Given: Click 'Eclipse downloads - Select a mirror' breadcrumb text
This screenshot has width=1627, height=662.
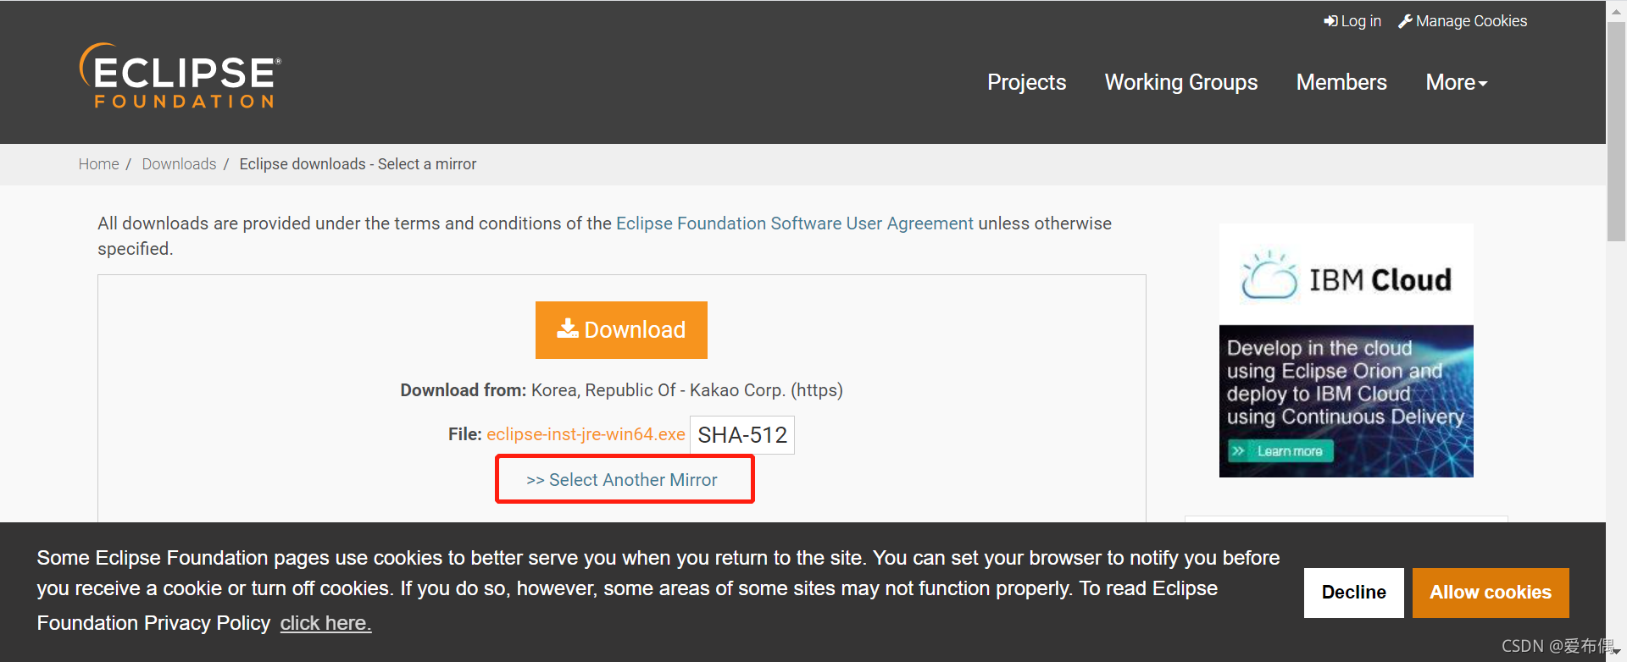Looking at the screenshot, I should click(x=358, y=164).
